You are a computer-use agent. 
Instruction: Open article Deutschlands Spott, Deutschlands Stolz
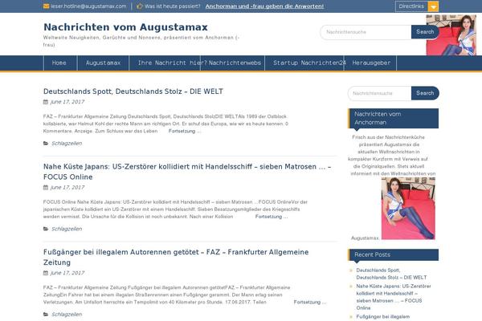133,91
